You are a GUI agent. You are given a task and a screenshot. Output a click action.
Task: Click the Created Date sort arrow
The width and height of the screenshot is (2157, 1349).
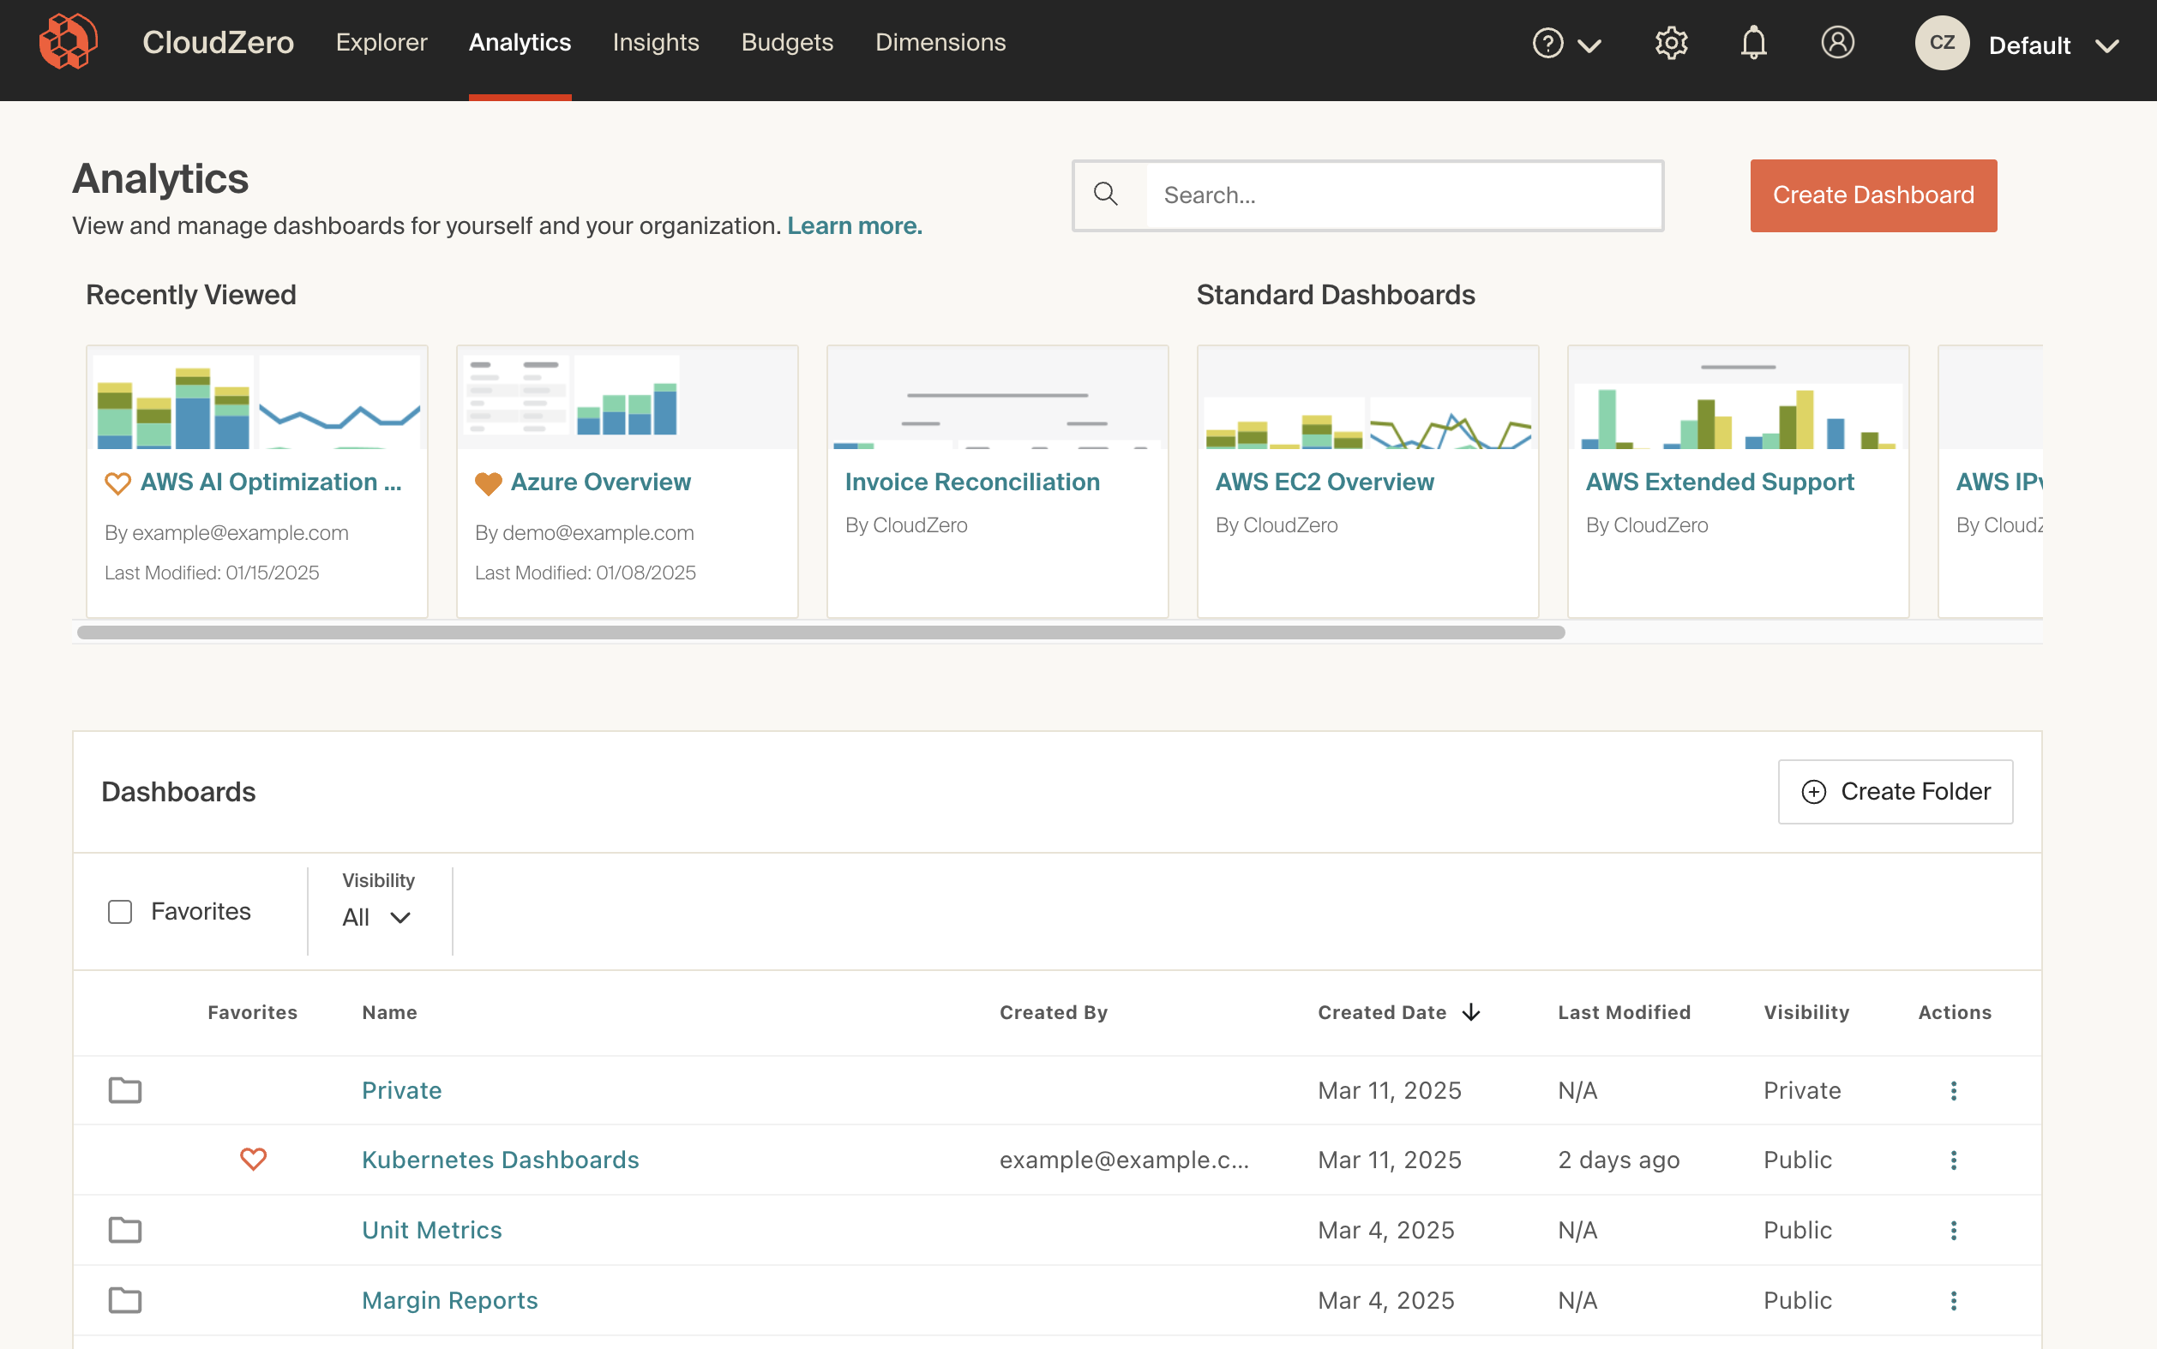click(1472, 1011)
